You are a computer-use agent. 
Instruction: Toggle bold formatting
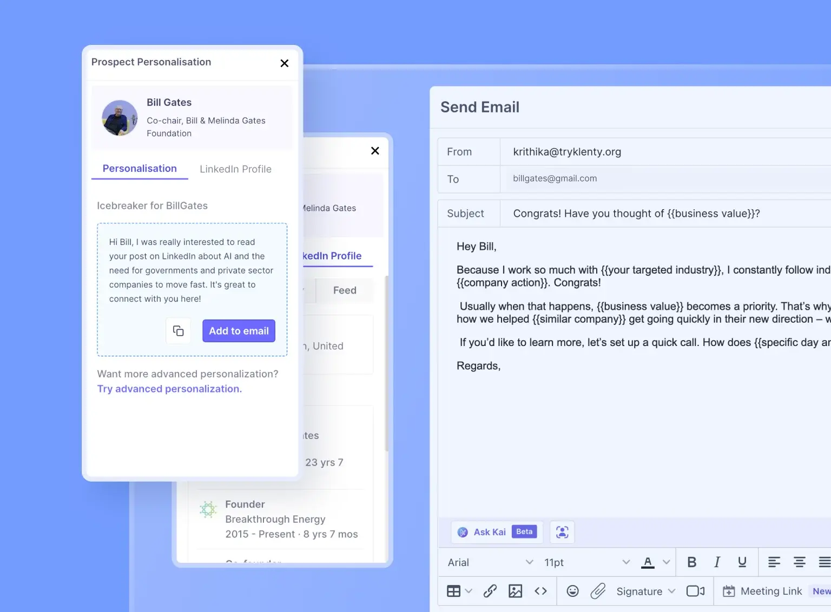[x=691, y=562]
